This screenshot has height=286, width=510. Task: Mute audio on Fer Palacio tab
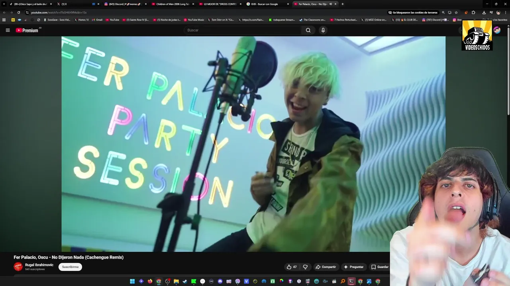coord(331,4)
